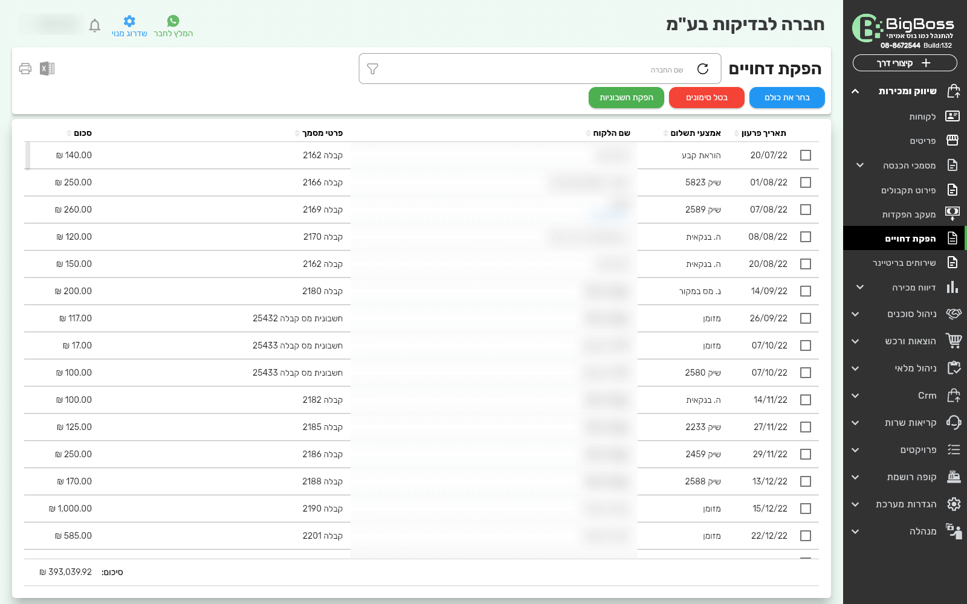Click the print icon
Screen dimensions: 967x604
[25, 69]
